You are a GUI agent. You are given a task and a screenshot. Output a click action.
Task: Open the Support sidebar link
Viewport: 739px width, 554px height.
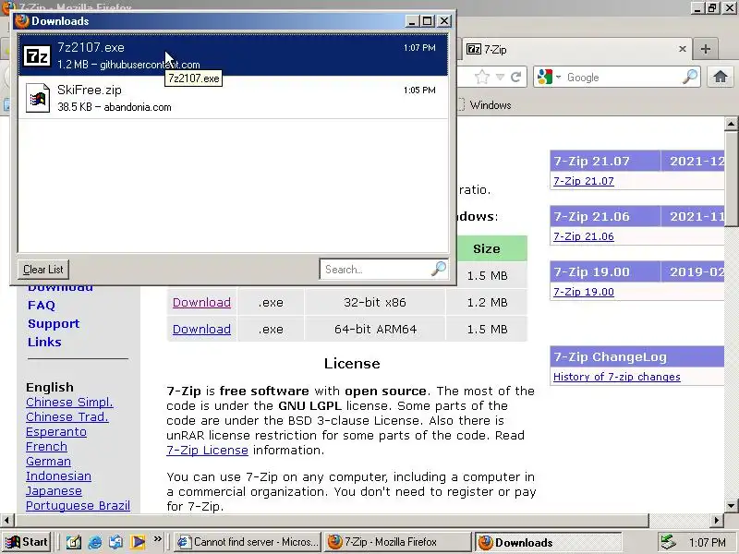(54, 324)
